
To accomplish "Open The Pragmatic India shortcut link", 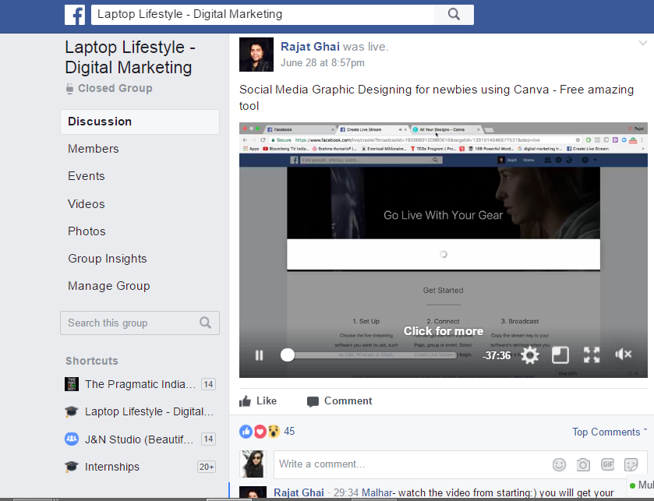I will [x=140, y=384].
